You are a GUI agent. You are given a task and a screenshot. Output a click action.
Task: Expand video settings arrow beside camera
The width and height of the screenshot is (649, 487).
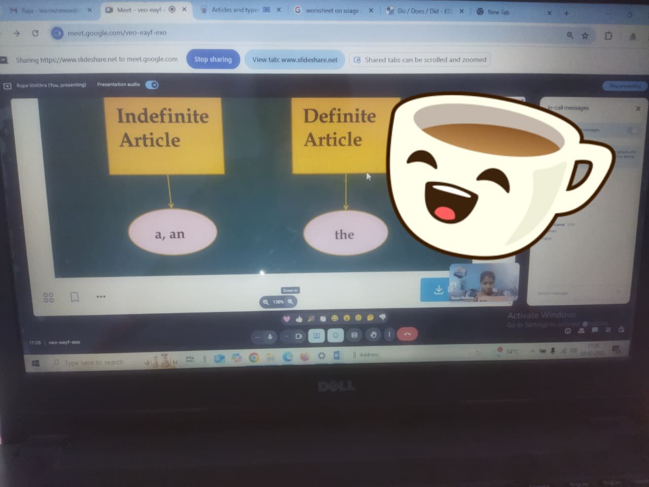[x=286, y=336]
